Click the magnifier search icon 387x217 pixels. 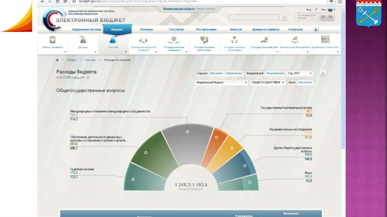click(284, 17)
